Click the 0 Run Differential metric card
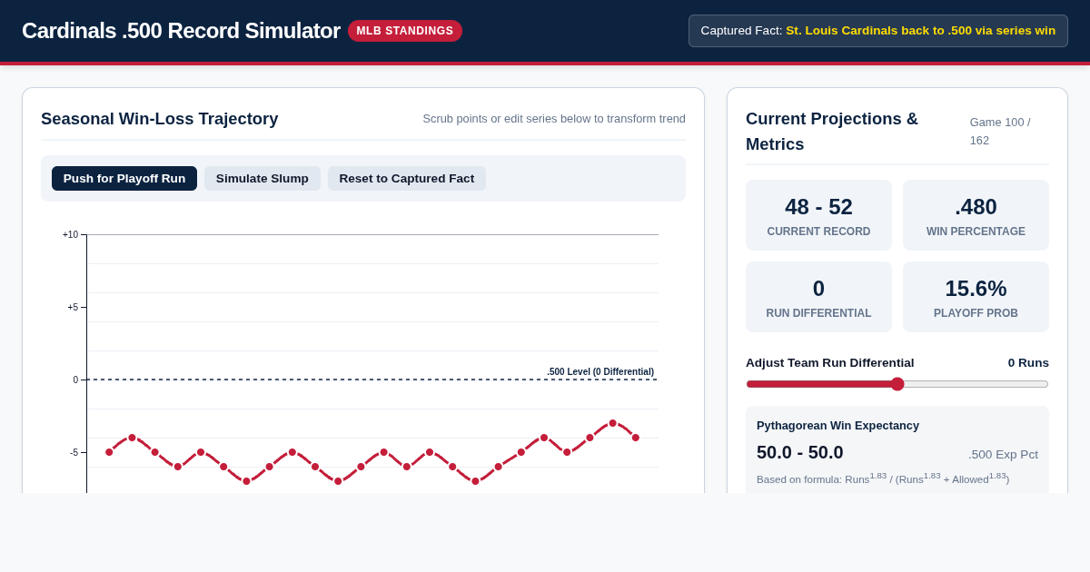 coord(818,297)
